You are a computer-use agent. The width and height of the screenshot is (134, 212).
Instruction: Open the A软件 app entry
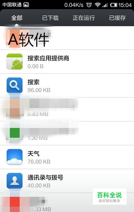pos(67,38)
